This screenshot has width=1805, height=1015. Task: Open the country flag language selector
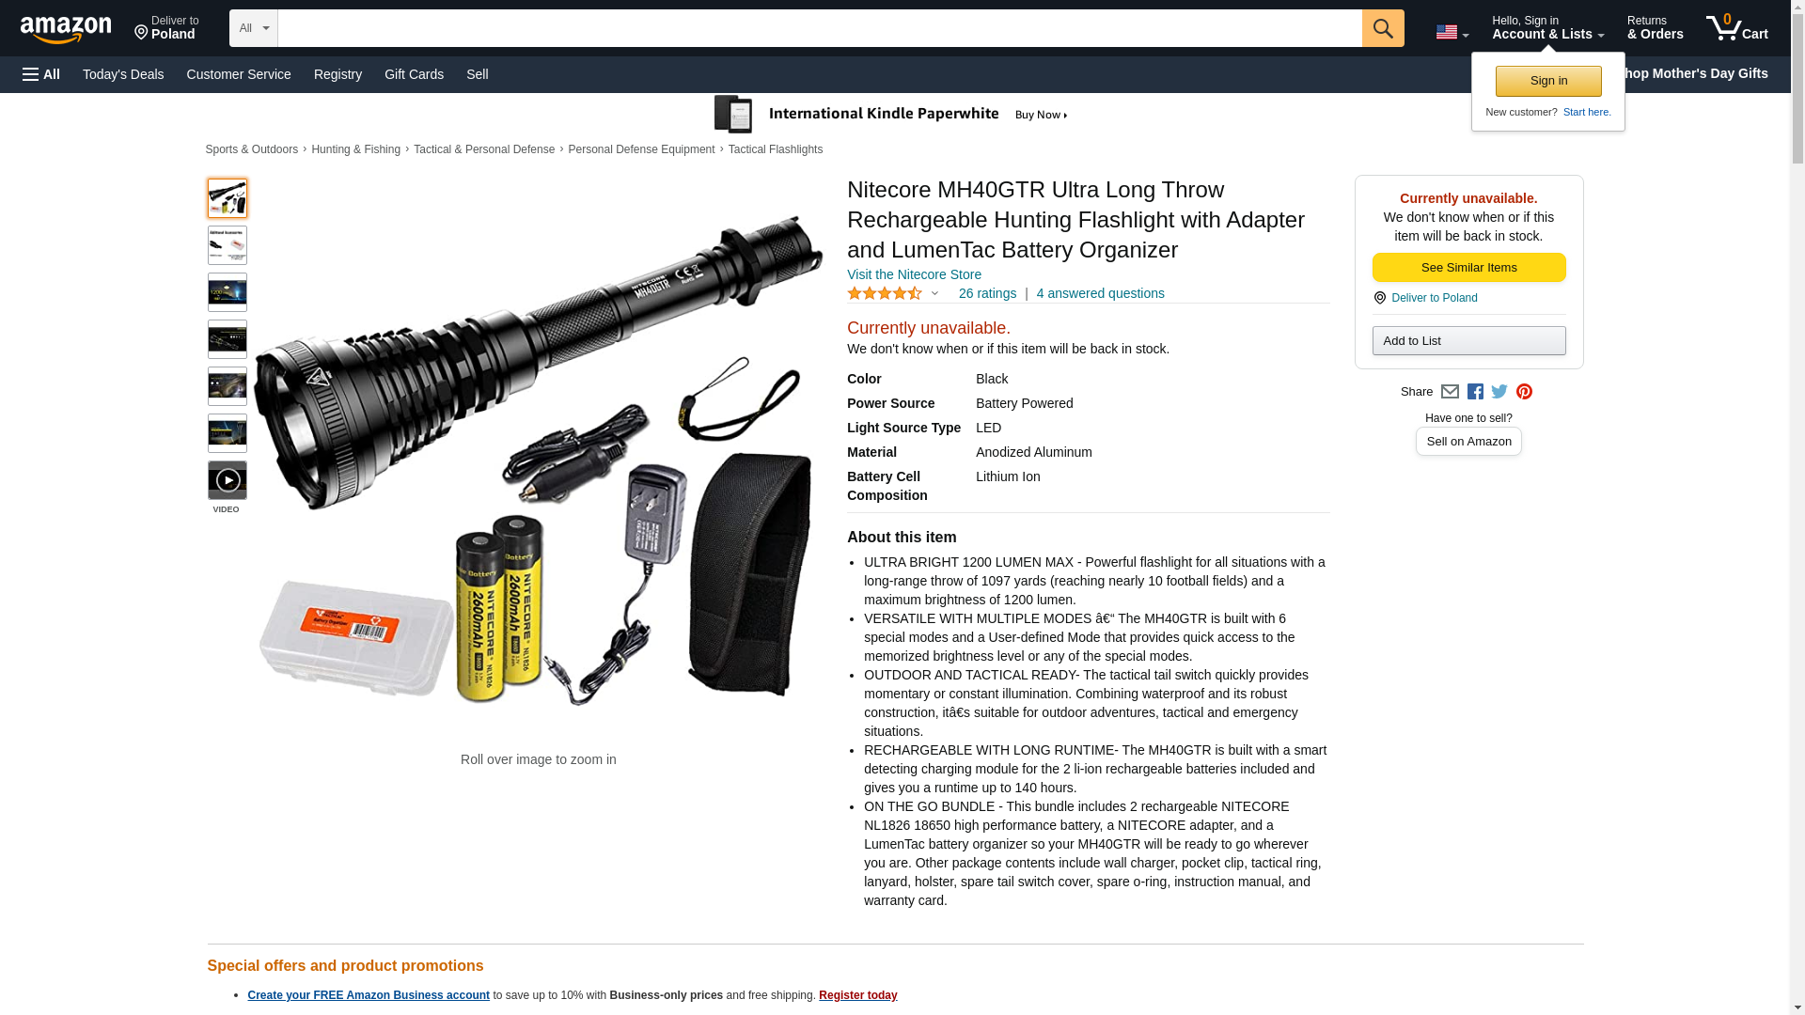[1451, 32]
